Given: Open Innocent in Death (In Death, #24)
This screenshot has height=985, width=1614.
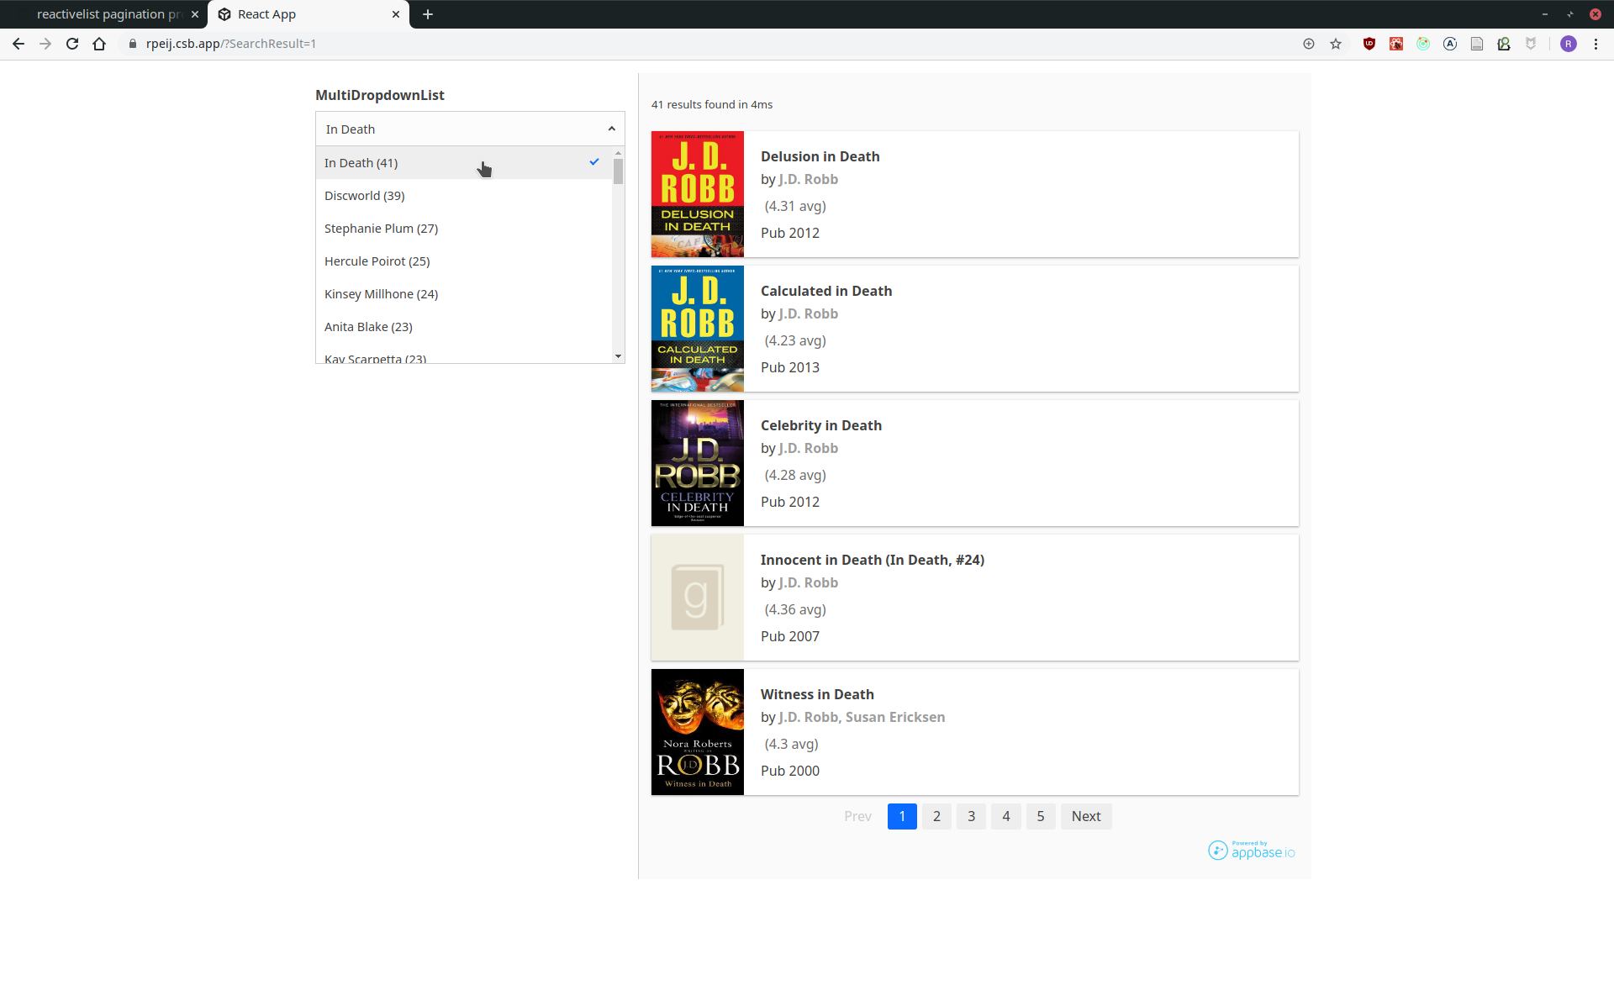Looking at the screenshot, I should point(873,560).
